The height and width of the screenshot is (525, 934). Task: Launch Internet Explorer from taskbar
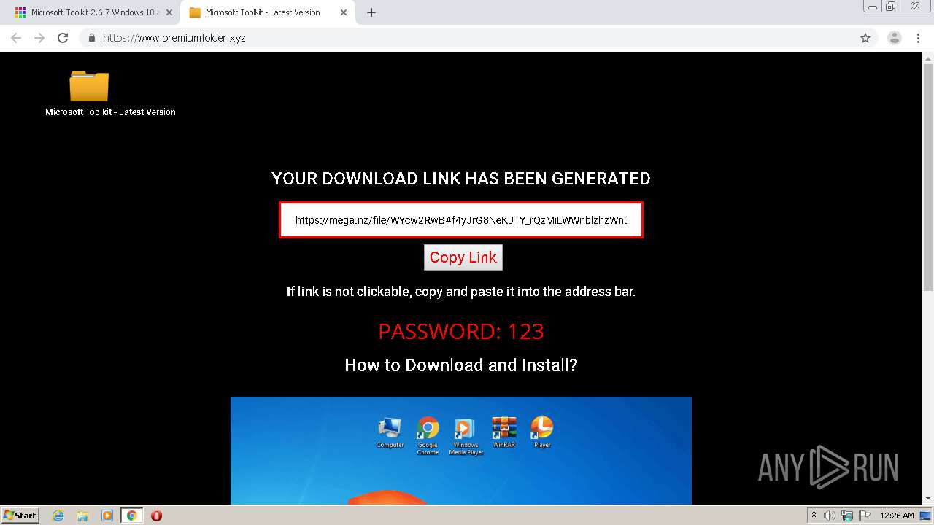[x=58, y=516]
